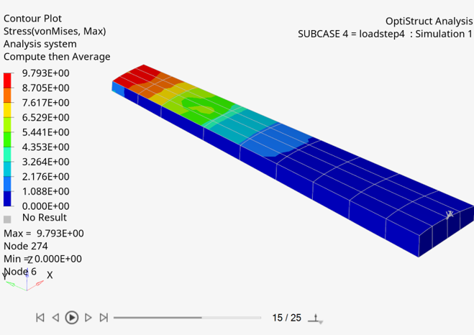Play the stress animation
This screenshot has width=474, height=335.
[x=72, y=318]
